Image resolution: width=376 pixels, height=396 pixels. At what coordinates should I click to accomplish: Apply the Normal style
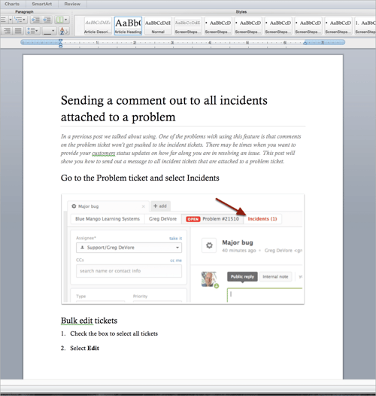[x=158, y=26]
